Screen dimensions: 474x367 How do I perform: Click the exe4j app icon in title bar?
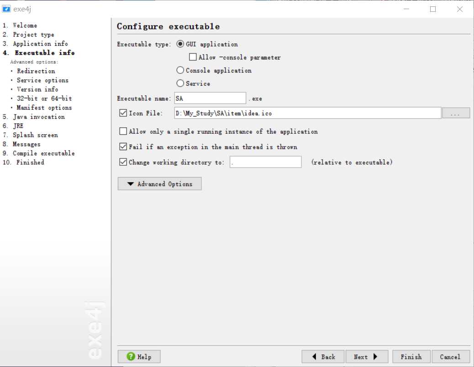(x=6, y=9)
